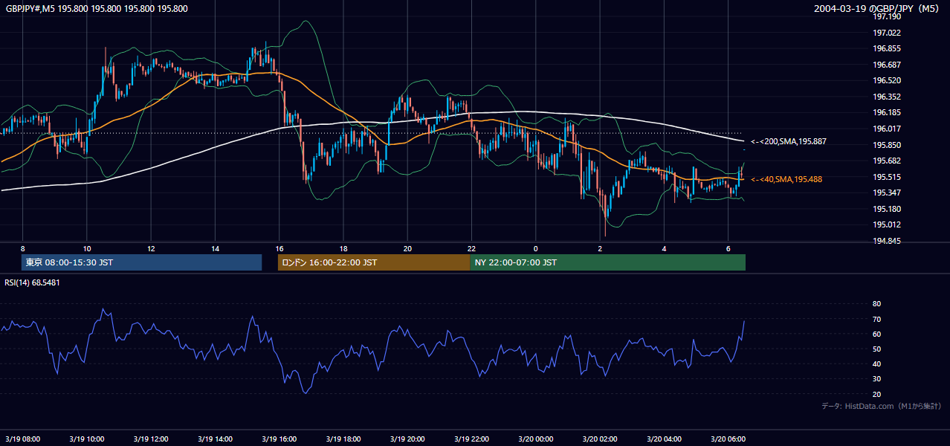Click hour 12 label below price chart
Screen dimensions: 950x446
151,248
